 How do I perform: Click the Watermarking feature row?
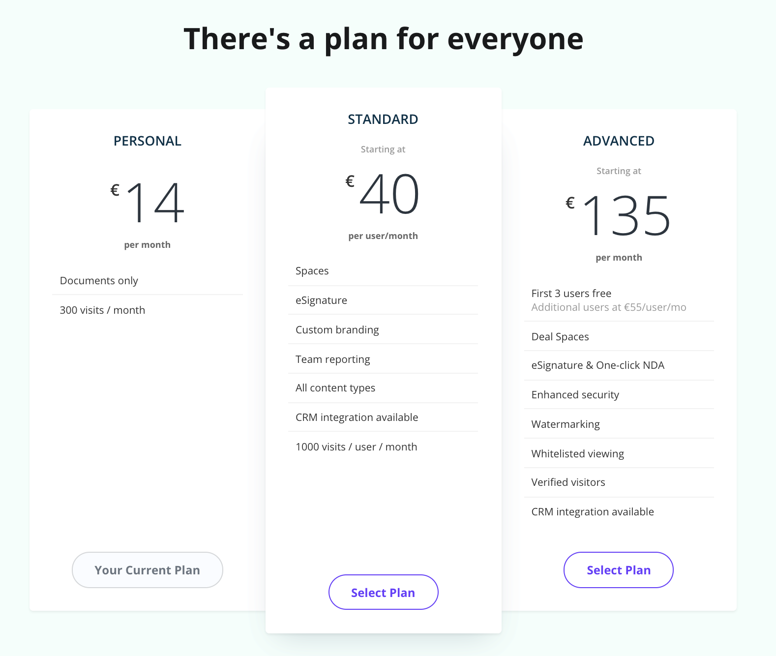point(619,424)
